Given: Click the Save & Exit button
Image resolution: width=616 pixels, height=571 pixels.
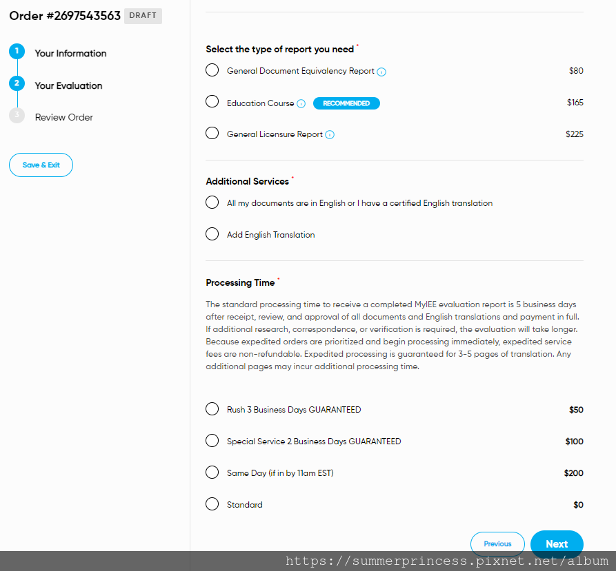Looking at the screenshot, I should 41,165.
